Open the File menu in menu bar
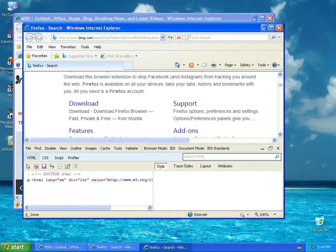Image resolution: width=336 pixels, height=252 pixels. click(x=29, y=47)
